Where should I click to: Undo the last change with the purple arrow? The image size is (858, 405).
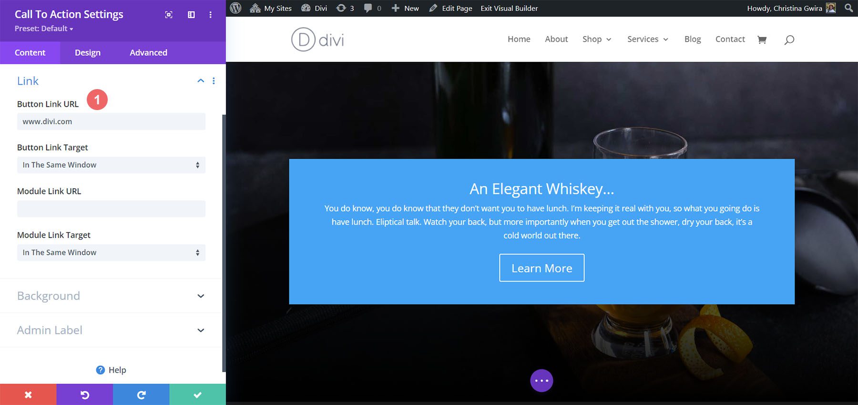click(x=84, y=395)
